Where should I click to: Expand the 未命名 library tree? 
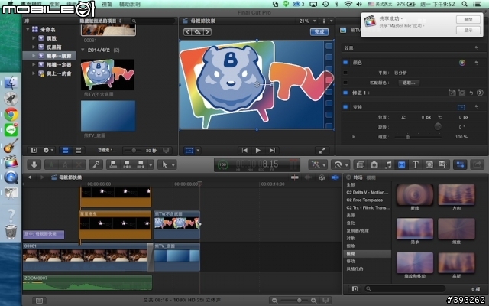28,29
